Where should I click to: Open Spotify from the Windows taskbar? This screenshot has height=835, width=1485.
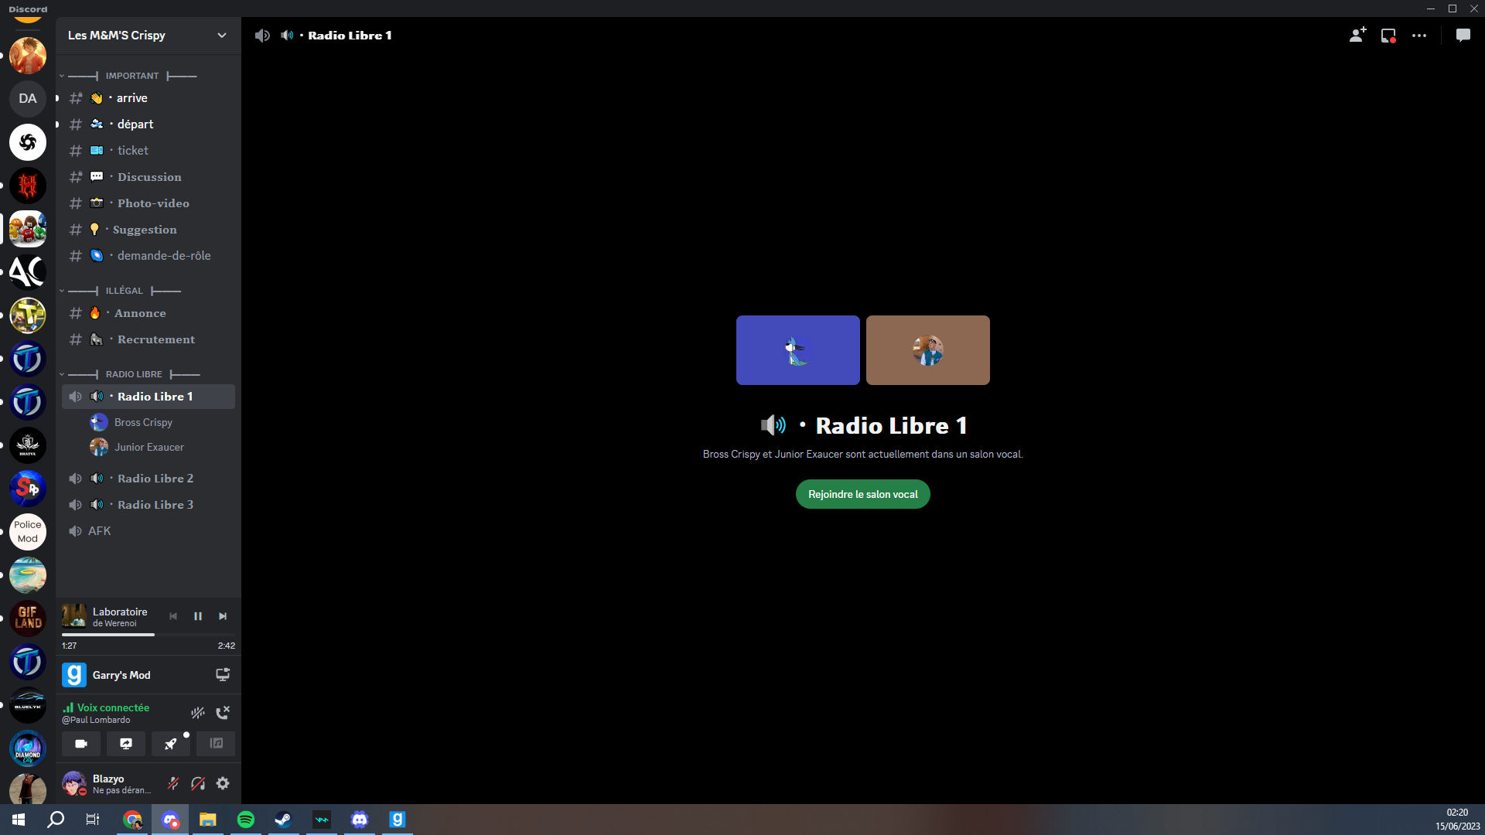pos(246,820)
